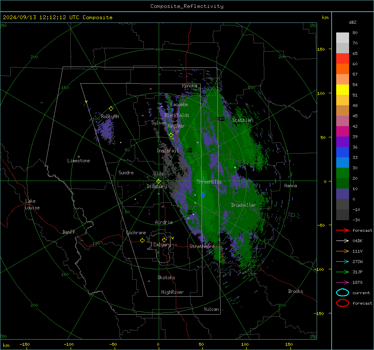Image resolution: width=374 pixels, height=350 pixels.
Task: Select the yellow 51–54 dBZ color swatch
Action: pyautogui.click(x=342, y=90)
